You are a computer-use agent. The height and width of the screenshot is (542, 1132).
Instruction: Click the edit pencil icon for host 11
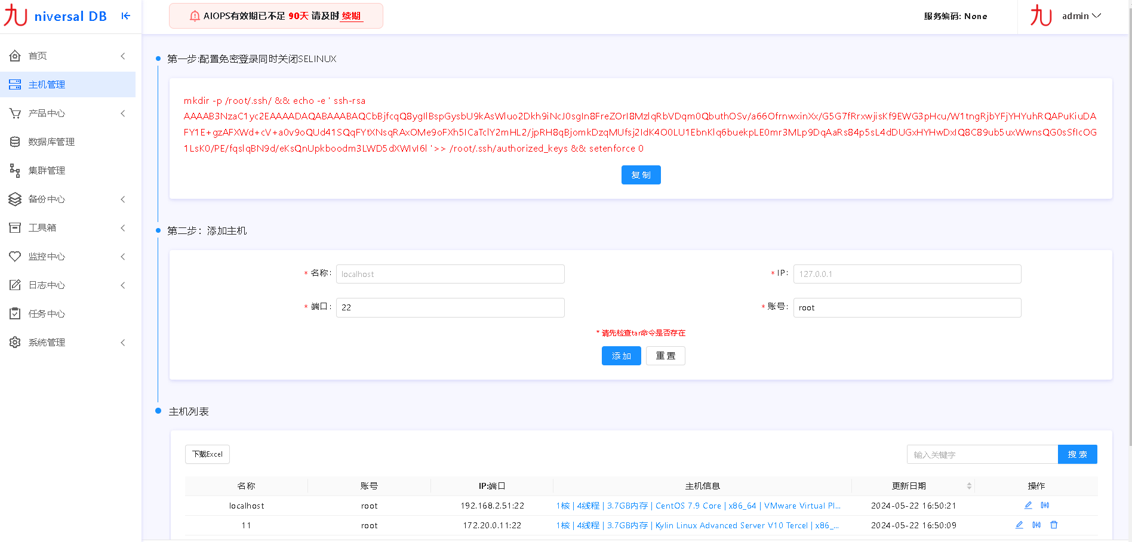pyautogui.click(x=1019, y=525)
